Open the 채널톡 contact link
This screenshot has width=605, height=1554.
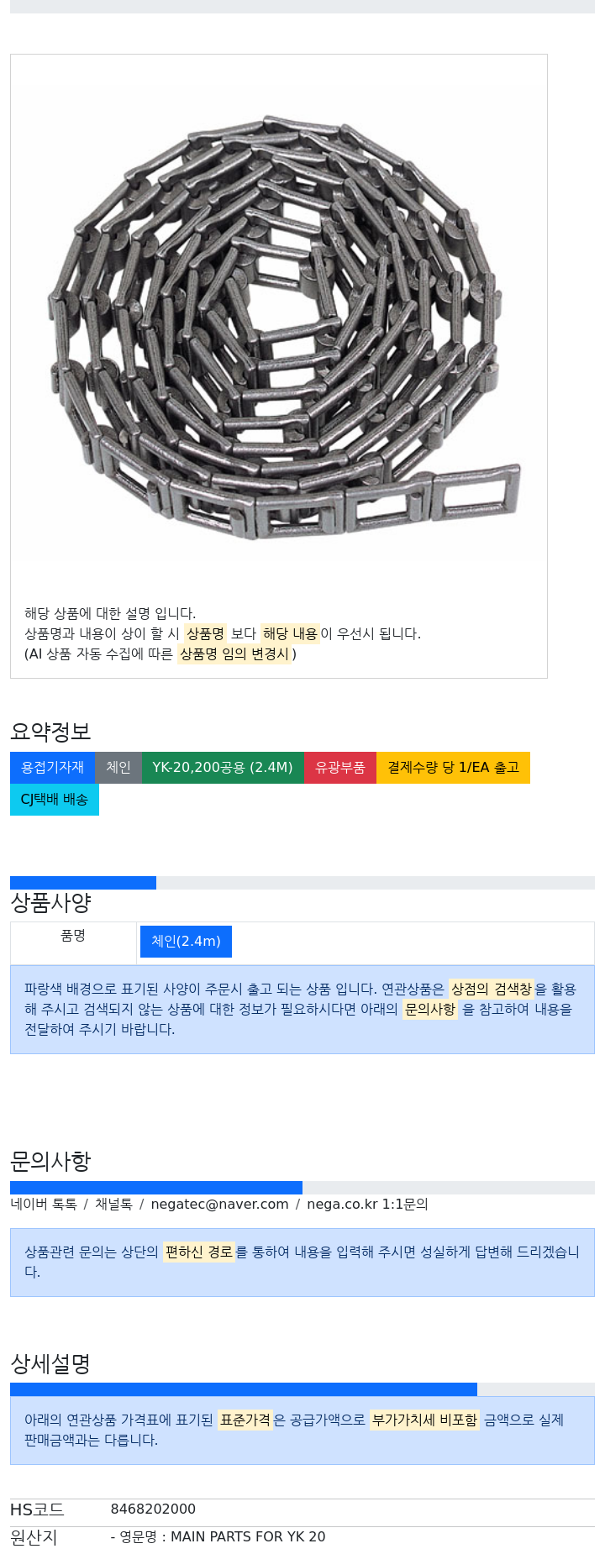pyautogui.click(x=113, y=1205)
